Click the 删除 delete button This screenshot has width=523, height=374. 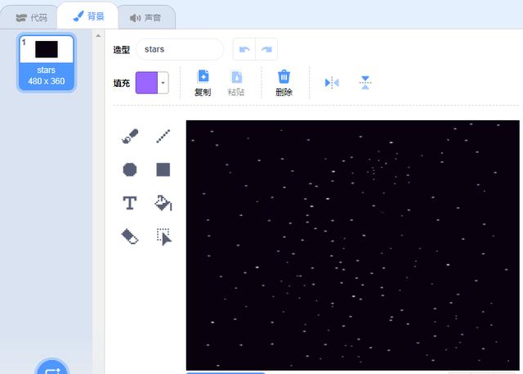[284, 83]
